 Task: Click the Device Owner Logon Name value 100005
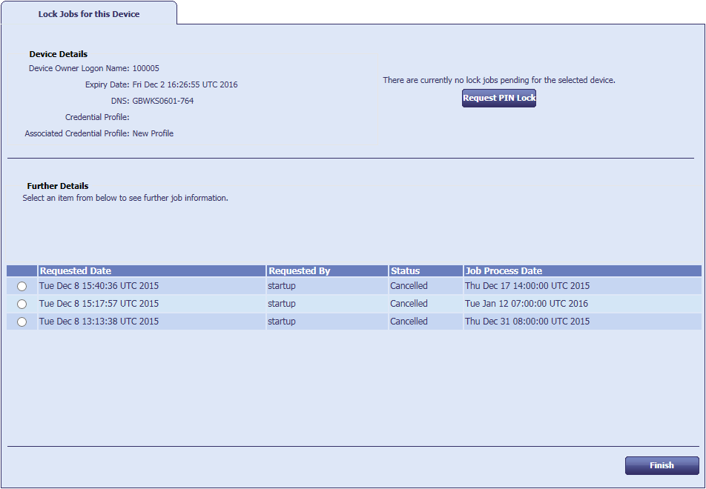pyautogui.click(x=145, y=68)
